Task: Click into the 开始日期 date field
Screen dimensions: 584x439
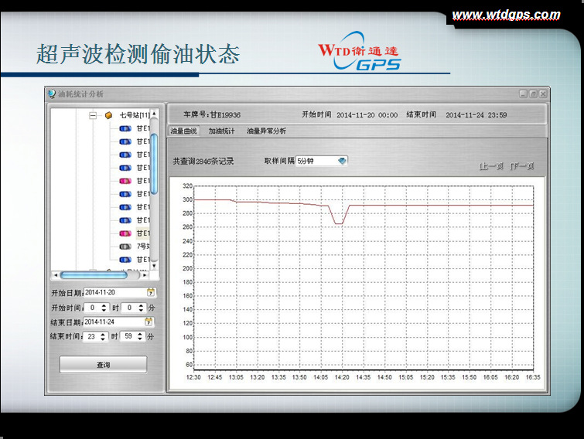Action: point(112,292)
